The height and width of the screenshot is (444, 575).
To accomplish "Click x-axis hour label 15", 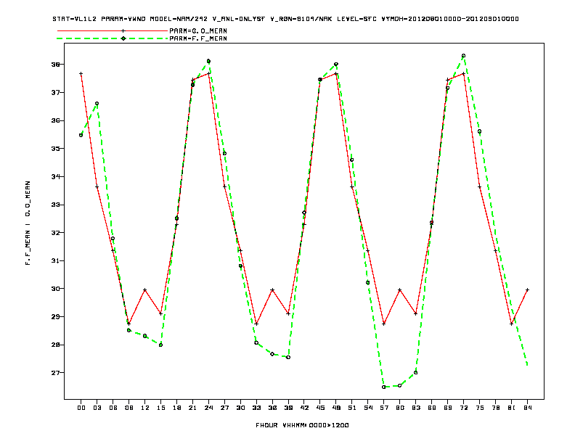I will pos(160,408).
